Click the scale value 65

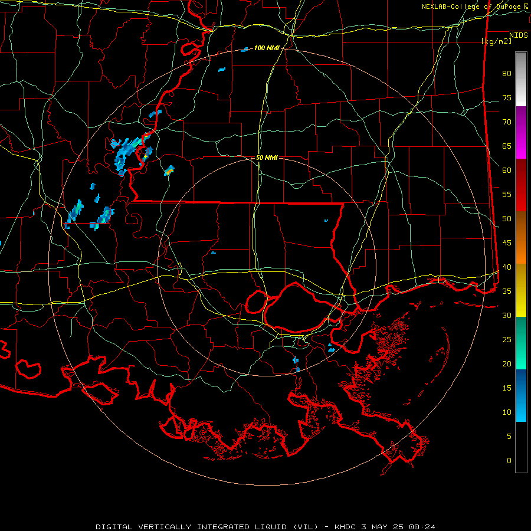pyautogui.click(x=507, y=146)
